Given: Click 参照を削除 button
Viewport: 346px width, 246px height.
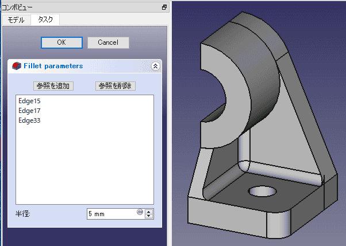Looking at the screenshot, I should pos(116,86).
